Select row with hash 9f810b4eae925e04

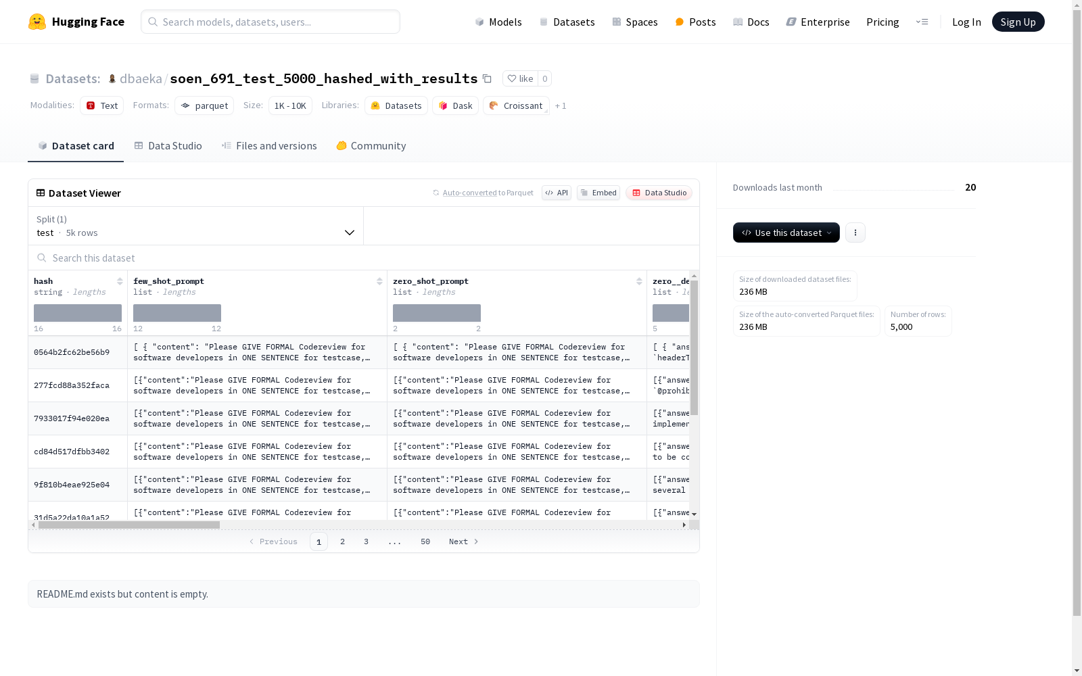pos(359,485)
